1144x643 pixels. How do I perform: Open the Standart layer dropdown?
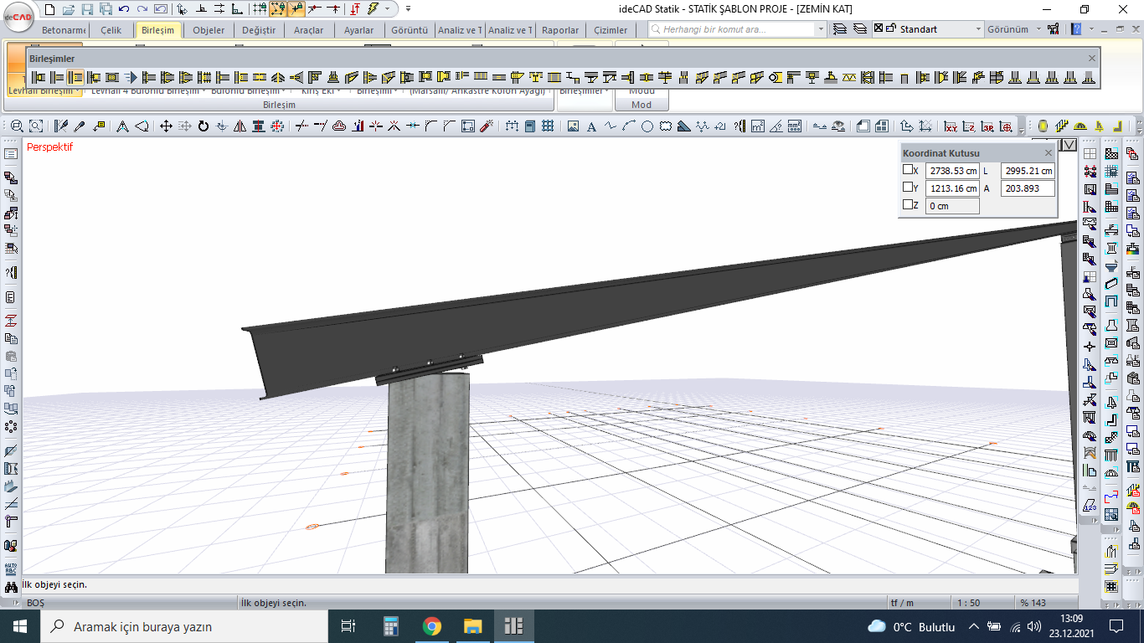[x=978, y=29]
